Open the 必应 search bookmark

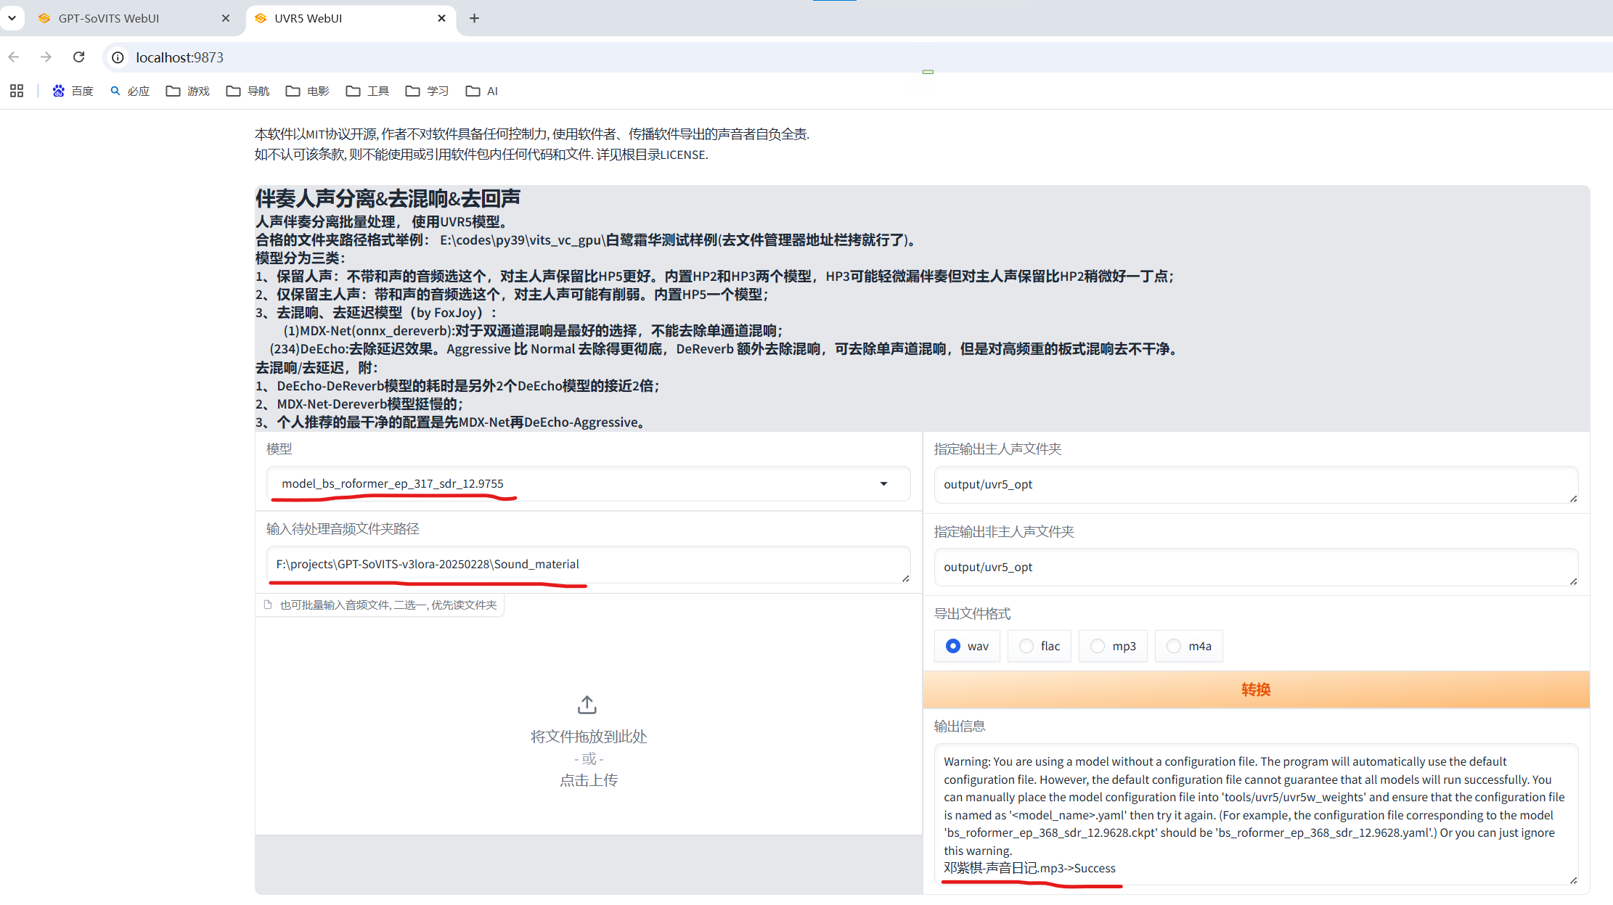tap(130, 91)
